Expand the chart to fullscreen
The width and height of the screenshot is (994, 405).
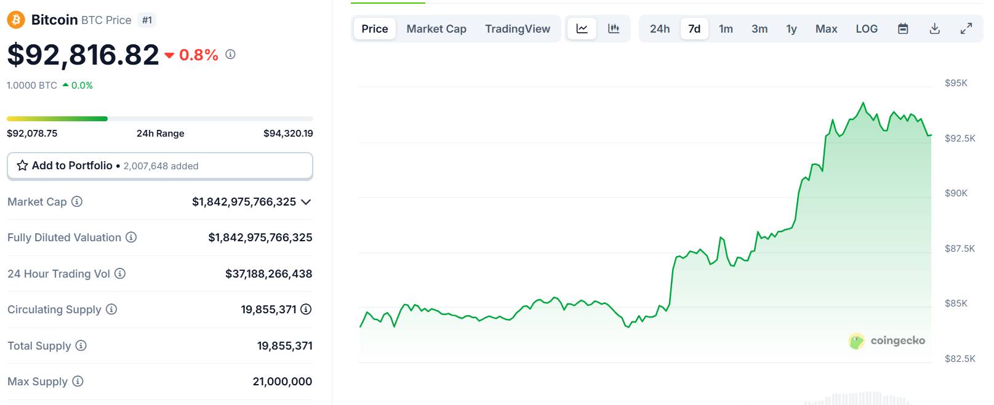966,28
